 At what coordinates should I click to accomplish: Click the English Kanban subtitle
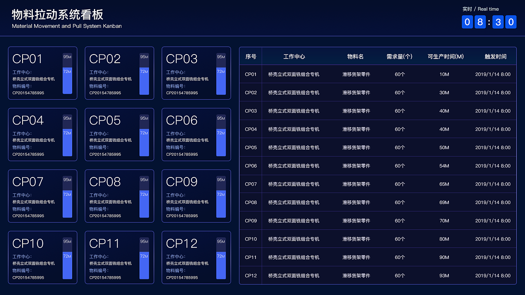[67, 26]
